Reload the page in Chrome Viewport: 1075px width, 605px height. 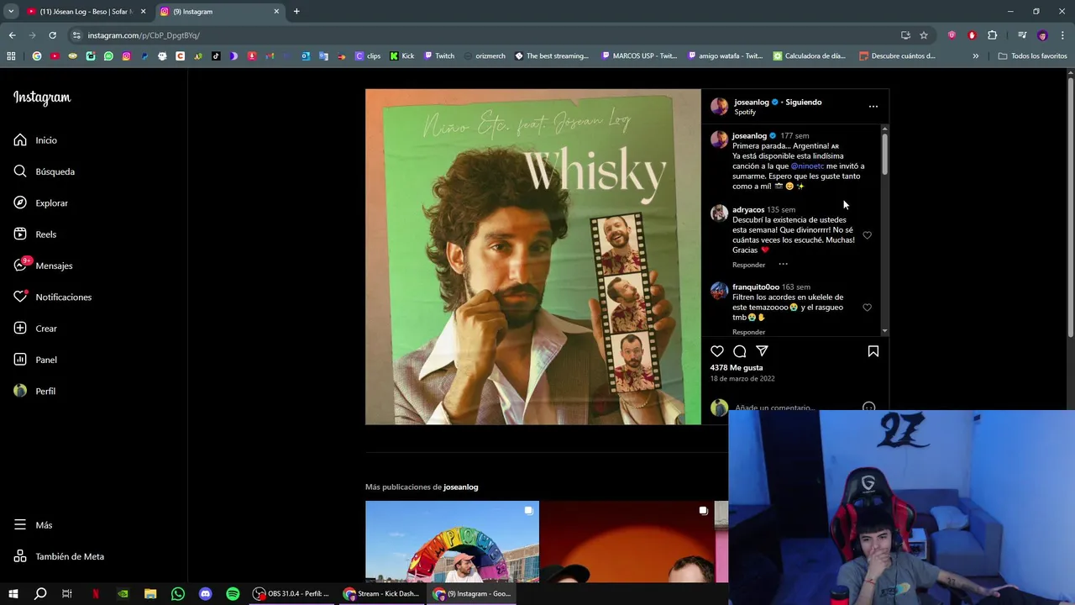click(52, 35)
